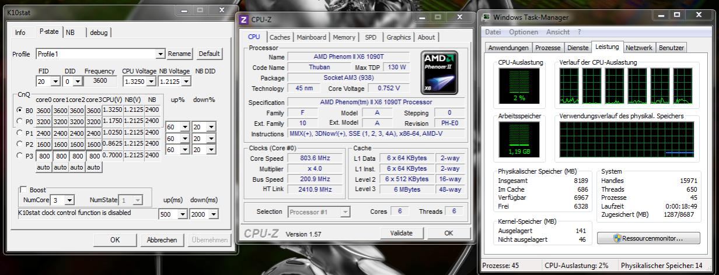This screenshot has height=275, width=719.
Task: Click the CPU-Z Name field AMD Phenom II X6 1090T
Action: [x=350, y=57]
